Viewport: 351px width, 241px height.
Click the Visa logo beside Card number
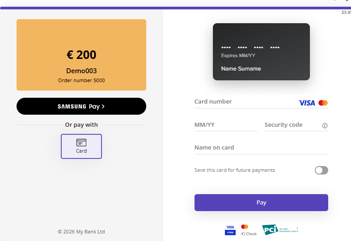click(x=307, y=103)
